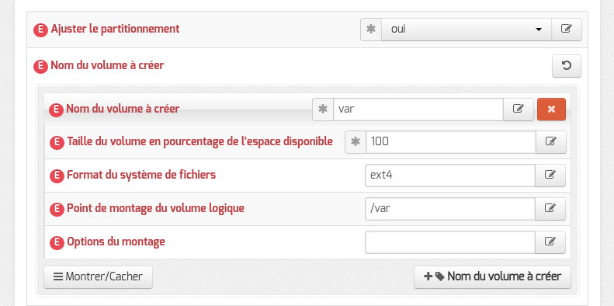
Task: Click the Nom du volume à créer section header
Action: tap(107, 65)
